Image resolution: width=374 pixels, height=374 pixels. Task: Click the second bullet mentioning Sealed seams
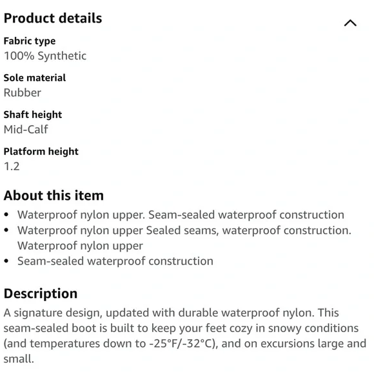point(184,230)
